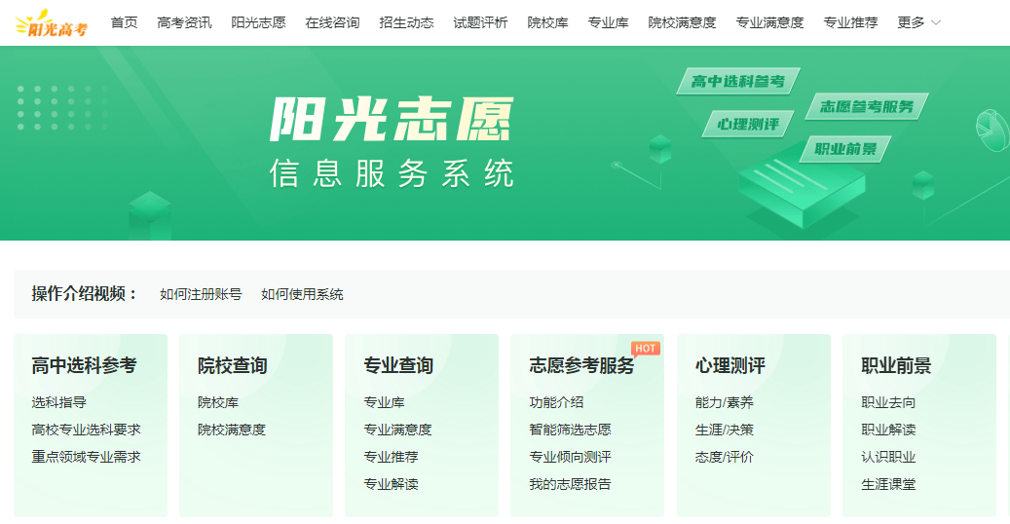Image resolution: width=1010 pixels, height=524 pixels.
Task: Open the 阳光志愿 nav menu item
Action: pos(258,22)
